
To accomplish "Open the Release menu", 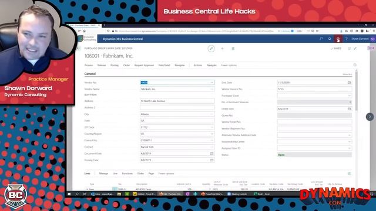I will click(102, 65).
